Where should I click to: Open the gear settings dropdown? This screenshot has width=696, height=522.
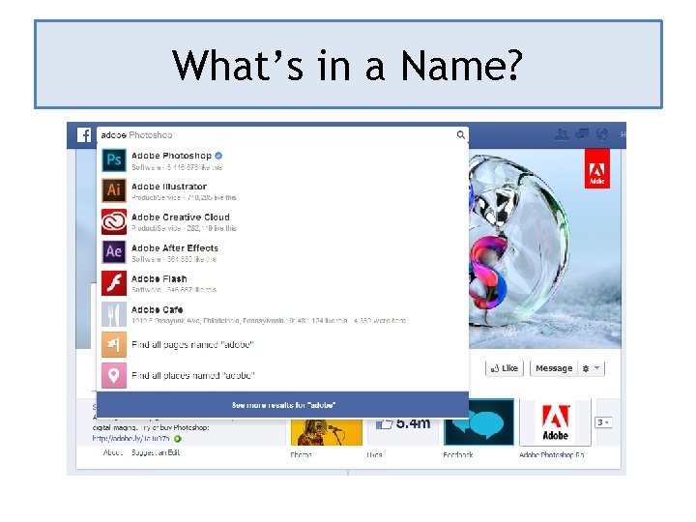[592, 368]
